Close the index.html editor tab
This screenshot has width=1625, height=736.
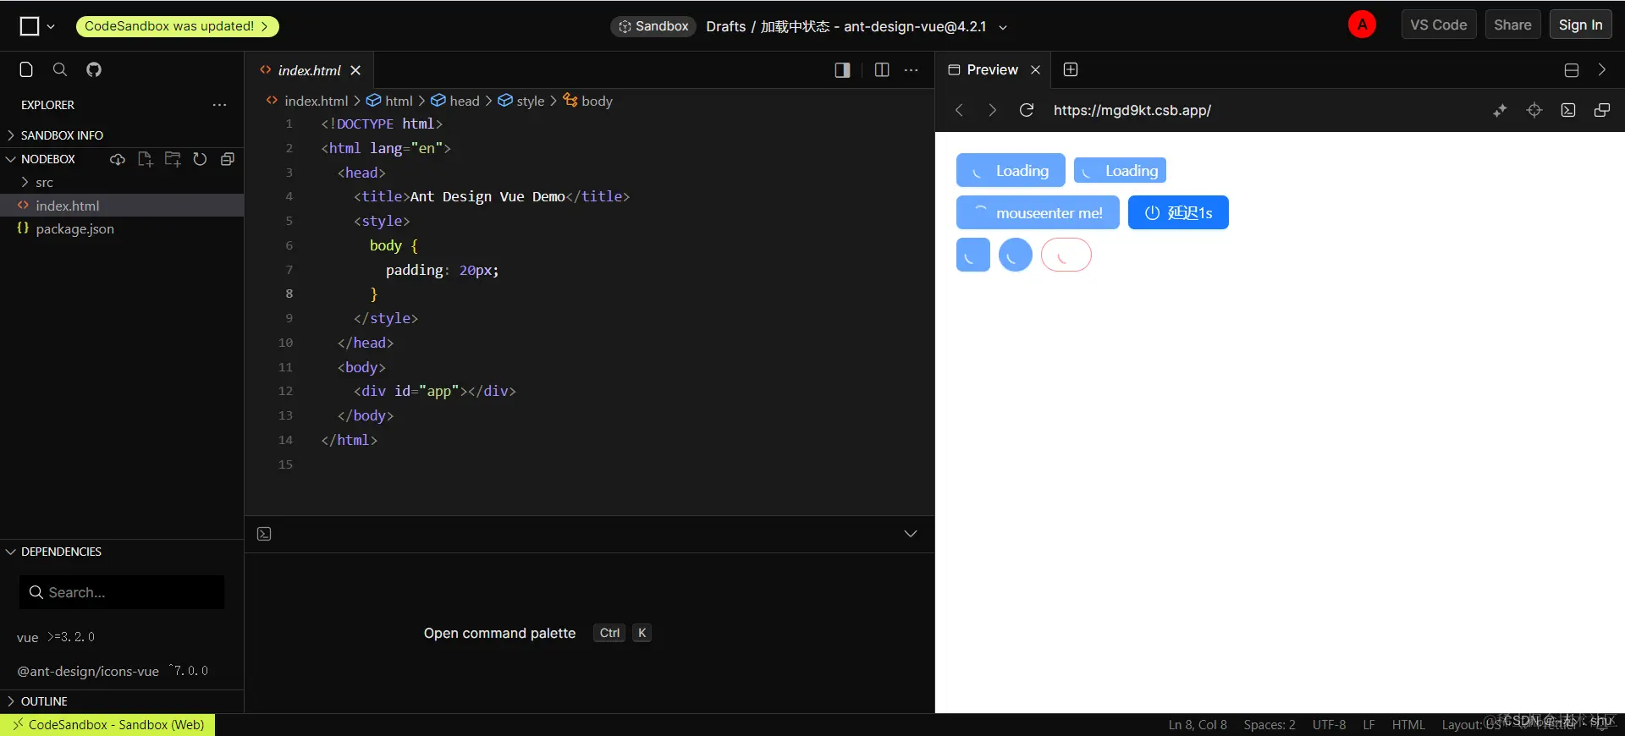click(x=355, y=70)
